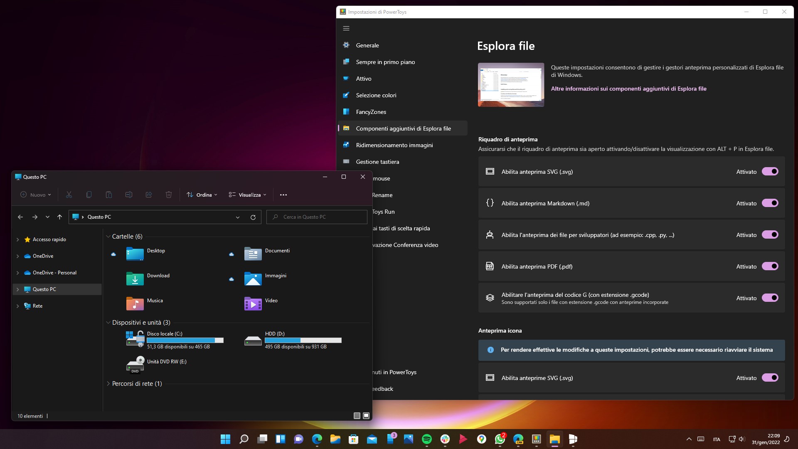Select Questo PC in navigation pane
Image resolution: width=798 pixels, height=449 pixels.
coord(57,289)
